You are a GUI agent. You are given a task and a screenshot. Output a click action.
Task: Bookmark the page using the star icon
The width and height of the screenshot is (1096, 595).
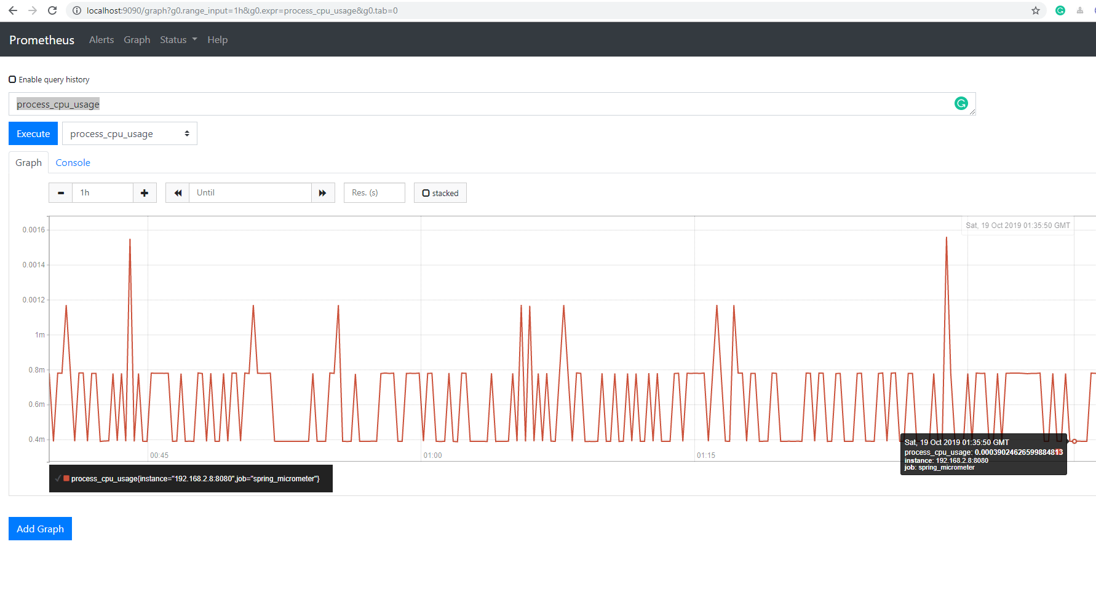[1035, 10]
